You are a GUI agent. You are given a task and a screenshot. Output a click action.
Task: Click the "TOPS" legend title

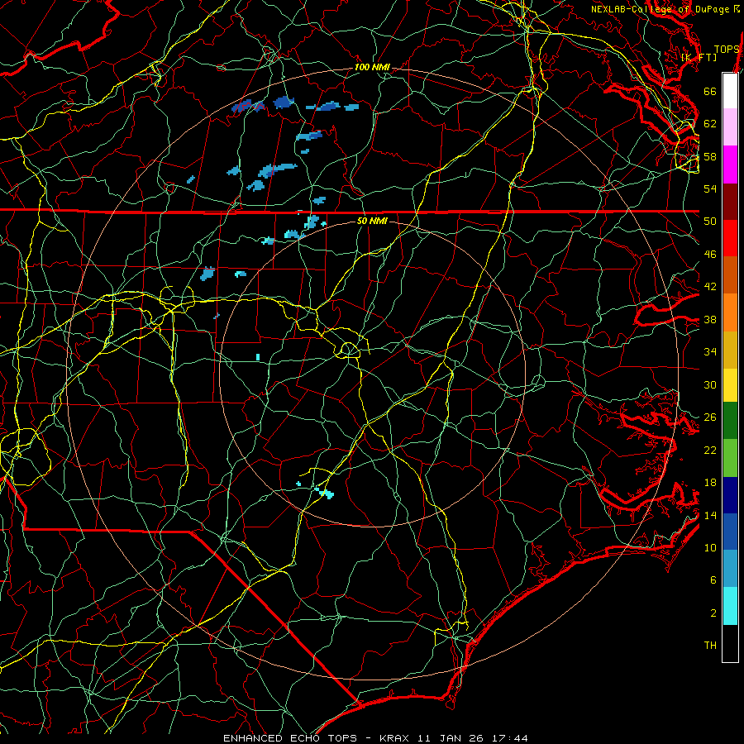727,50
